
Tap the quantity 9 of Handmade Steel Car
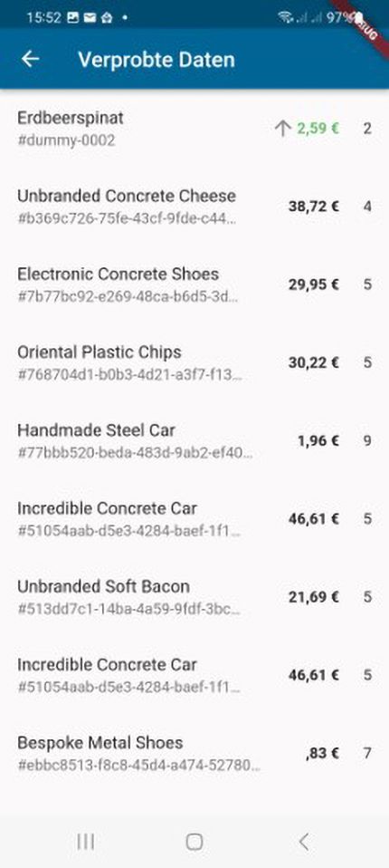tap(367, 441)
